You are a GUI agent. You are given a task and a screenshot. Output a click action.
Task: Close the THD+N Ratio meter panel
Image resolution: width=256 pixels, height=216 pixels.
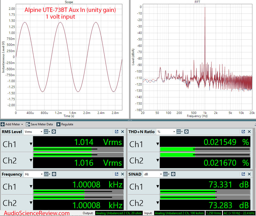(x=249, y=132)
